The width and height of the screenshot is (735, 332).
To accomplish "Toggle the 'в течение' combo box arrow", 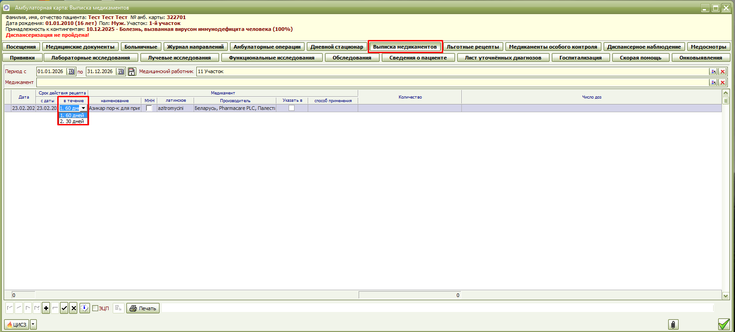I will tap(83, 108).
